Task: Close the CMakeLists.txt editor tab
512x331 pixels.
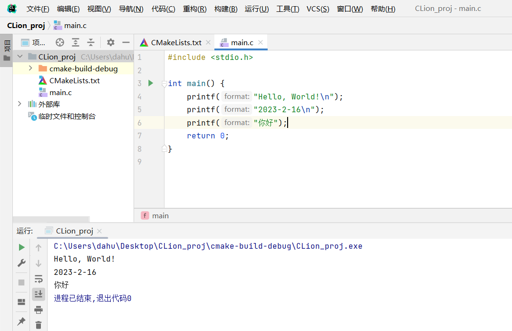Action: (208, 42)
